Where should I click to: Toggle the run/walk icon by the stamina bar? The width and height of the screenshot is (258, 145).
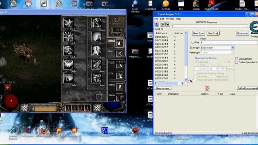33,109
